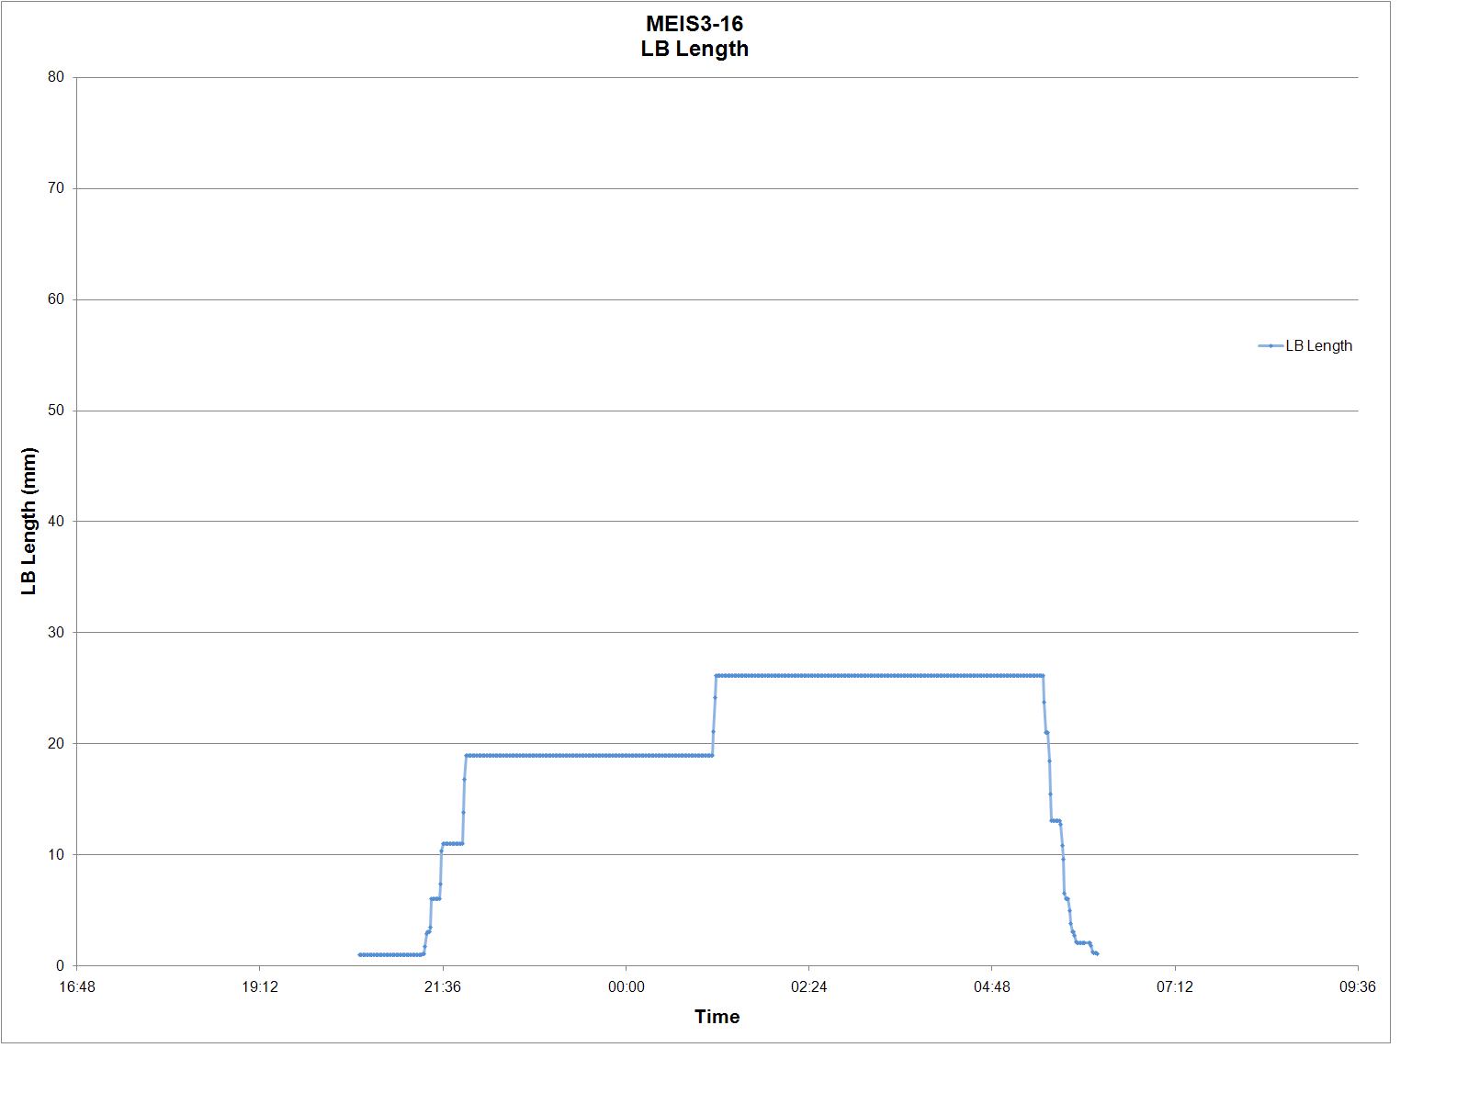Click the 09:36 time axis label

pos(1357,987)
